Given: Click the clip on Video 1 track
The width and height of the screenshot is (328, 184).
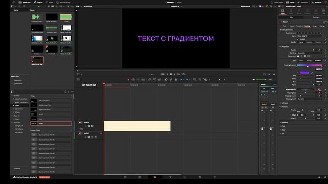Looking at the screenshot, I should click(137, 126).
